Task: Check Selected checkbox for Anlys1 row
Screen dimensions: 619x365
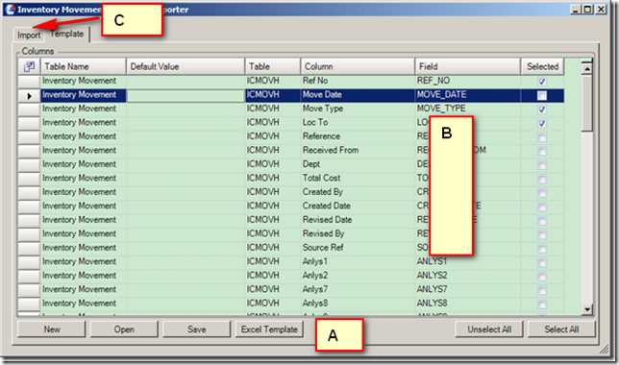Action: [542, 263]
